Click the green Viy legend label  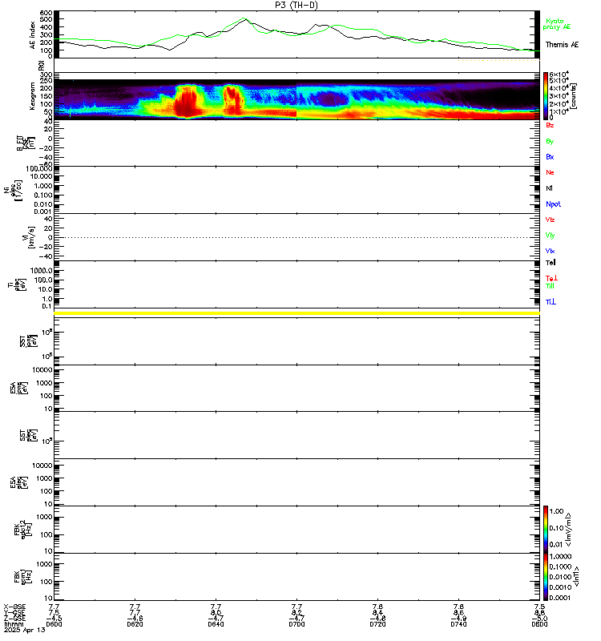point(550,236)
